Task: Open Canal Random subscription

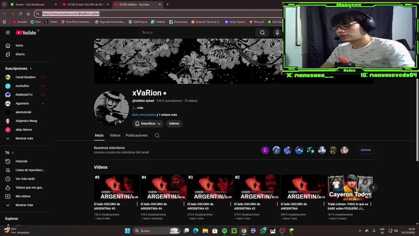Action: [x=26, y=77]
